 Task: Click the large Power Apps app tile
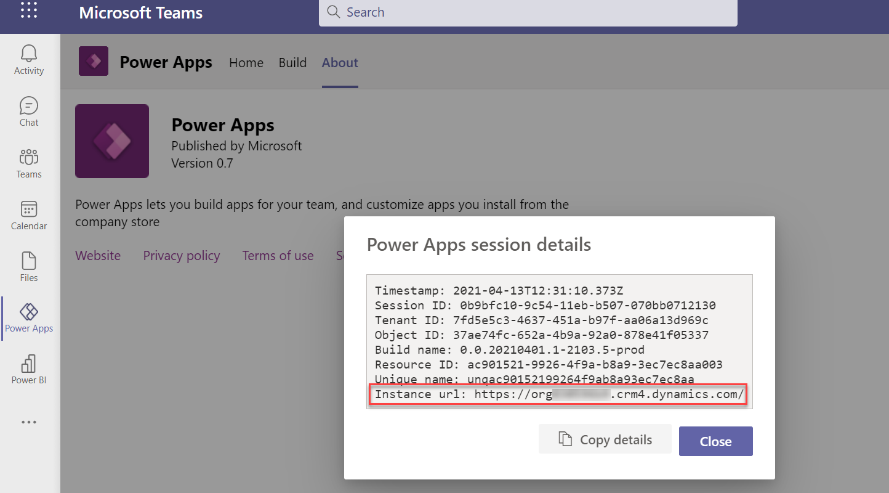click(x=112, y=141)
